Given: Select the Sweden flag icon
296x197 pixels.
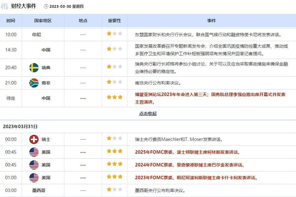Looking at the screenshot, I should [x=35, y=67].
